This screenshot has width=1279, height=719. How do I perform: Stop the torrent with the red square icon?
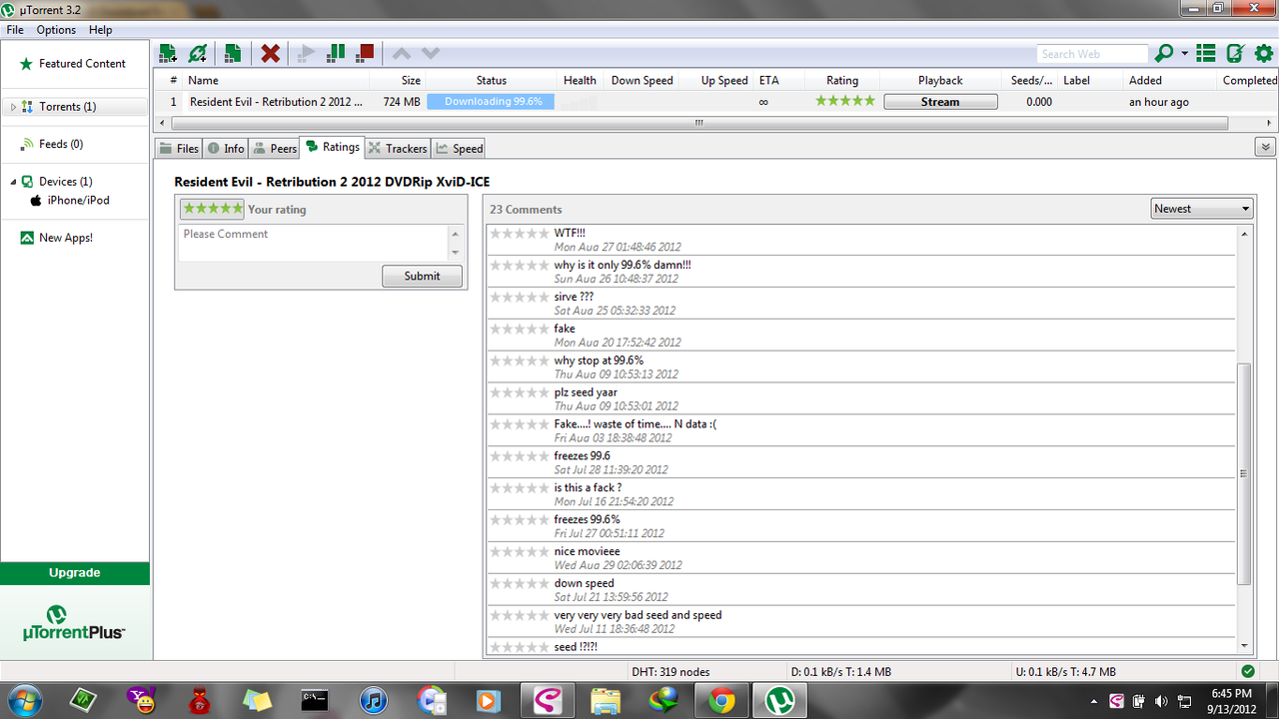click(365, 53)
